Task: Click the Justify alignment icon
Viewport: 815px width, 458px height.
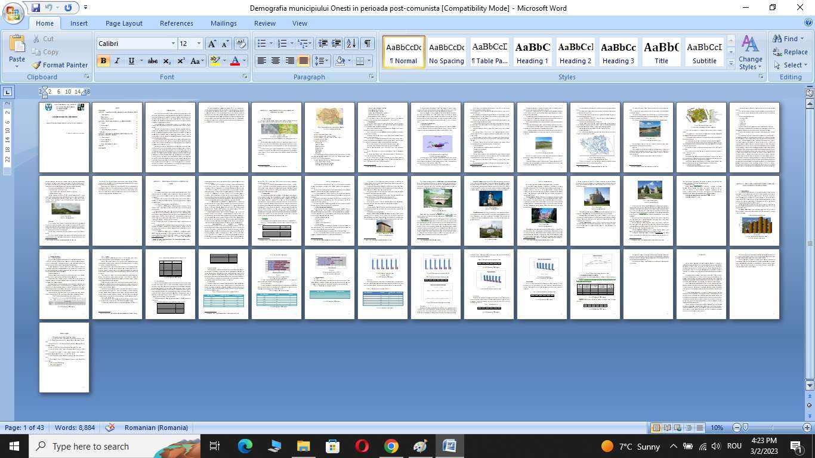Action: click(304, 61)
